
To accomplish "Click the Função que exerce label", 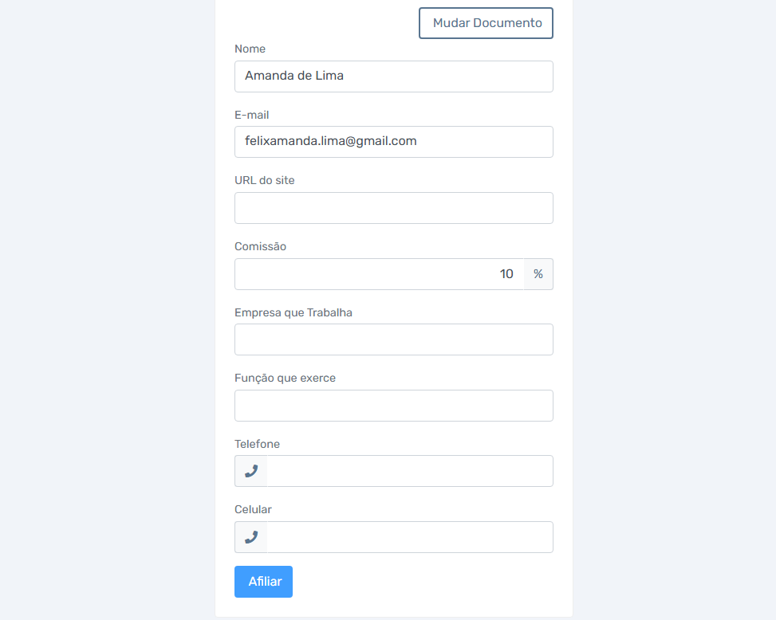I will (x=285, y=379).
